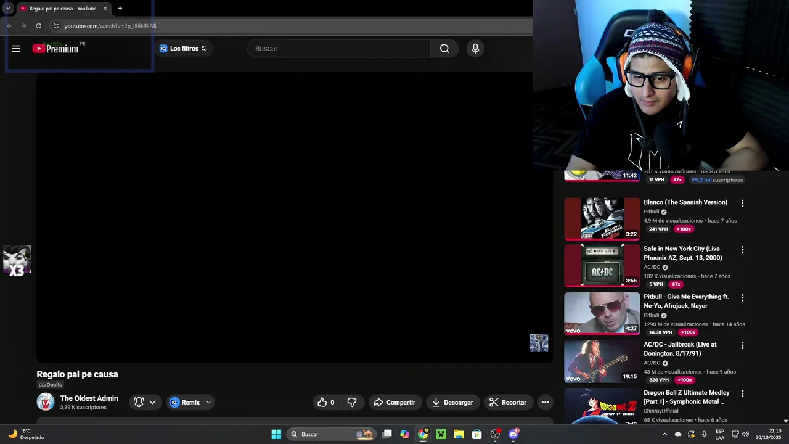Open the weather widget 18°C Despejado
This screenshot has width=789, height=444.
point(26,434)
